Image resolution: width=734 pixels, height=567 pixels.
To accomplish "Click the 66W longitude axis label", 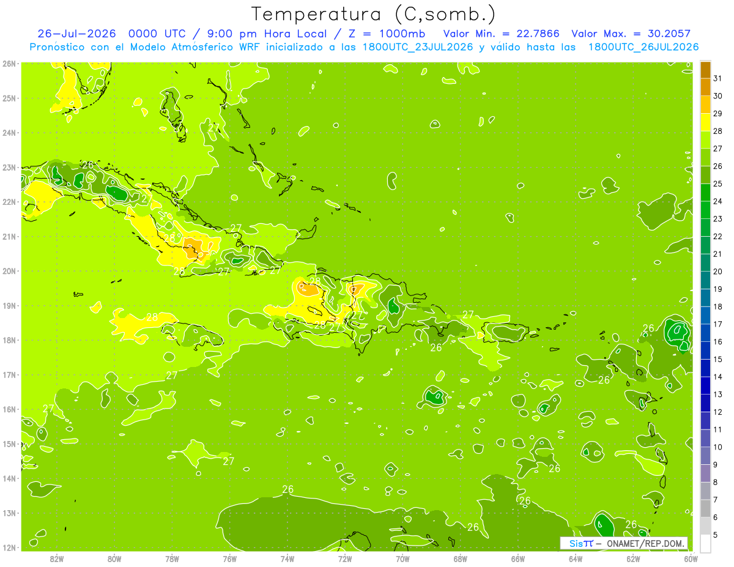I will point(517,558).
